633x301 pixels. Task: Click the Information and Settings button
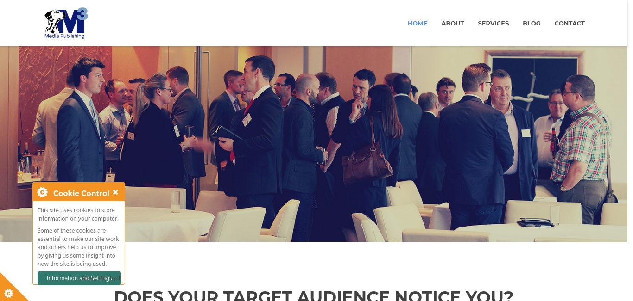point(79,278)
